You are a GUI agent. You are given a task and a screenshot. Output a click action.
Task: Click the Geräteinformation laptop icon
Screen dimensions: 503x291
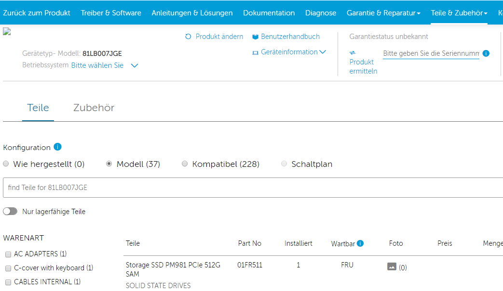tap(255, 53)
